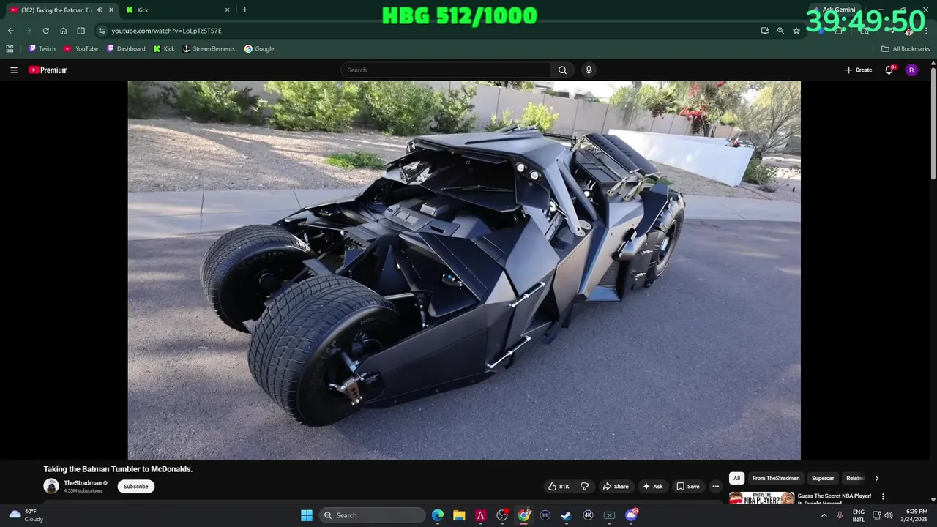The image size is (937, 527).
Task: Open YouTube notifications bell
Action: click(889, 70)
